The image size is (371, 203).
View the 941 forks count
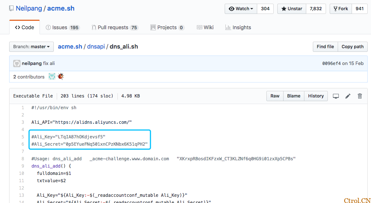(359, 9)
